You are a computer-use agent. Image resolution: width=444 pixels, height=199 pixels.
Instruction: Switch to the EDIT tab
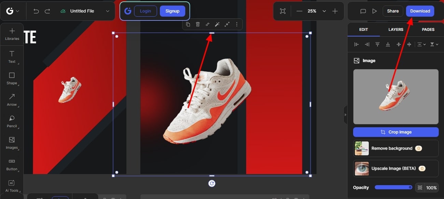[x=363, y=30]
